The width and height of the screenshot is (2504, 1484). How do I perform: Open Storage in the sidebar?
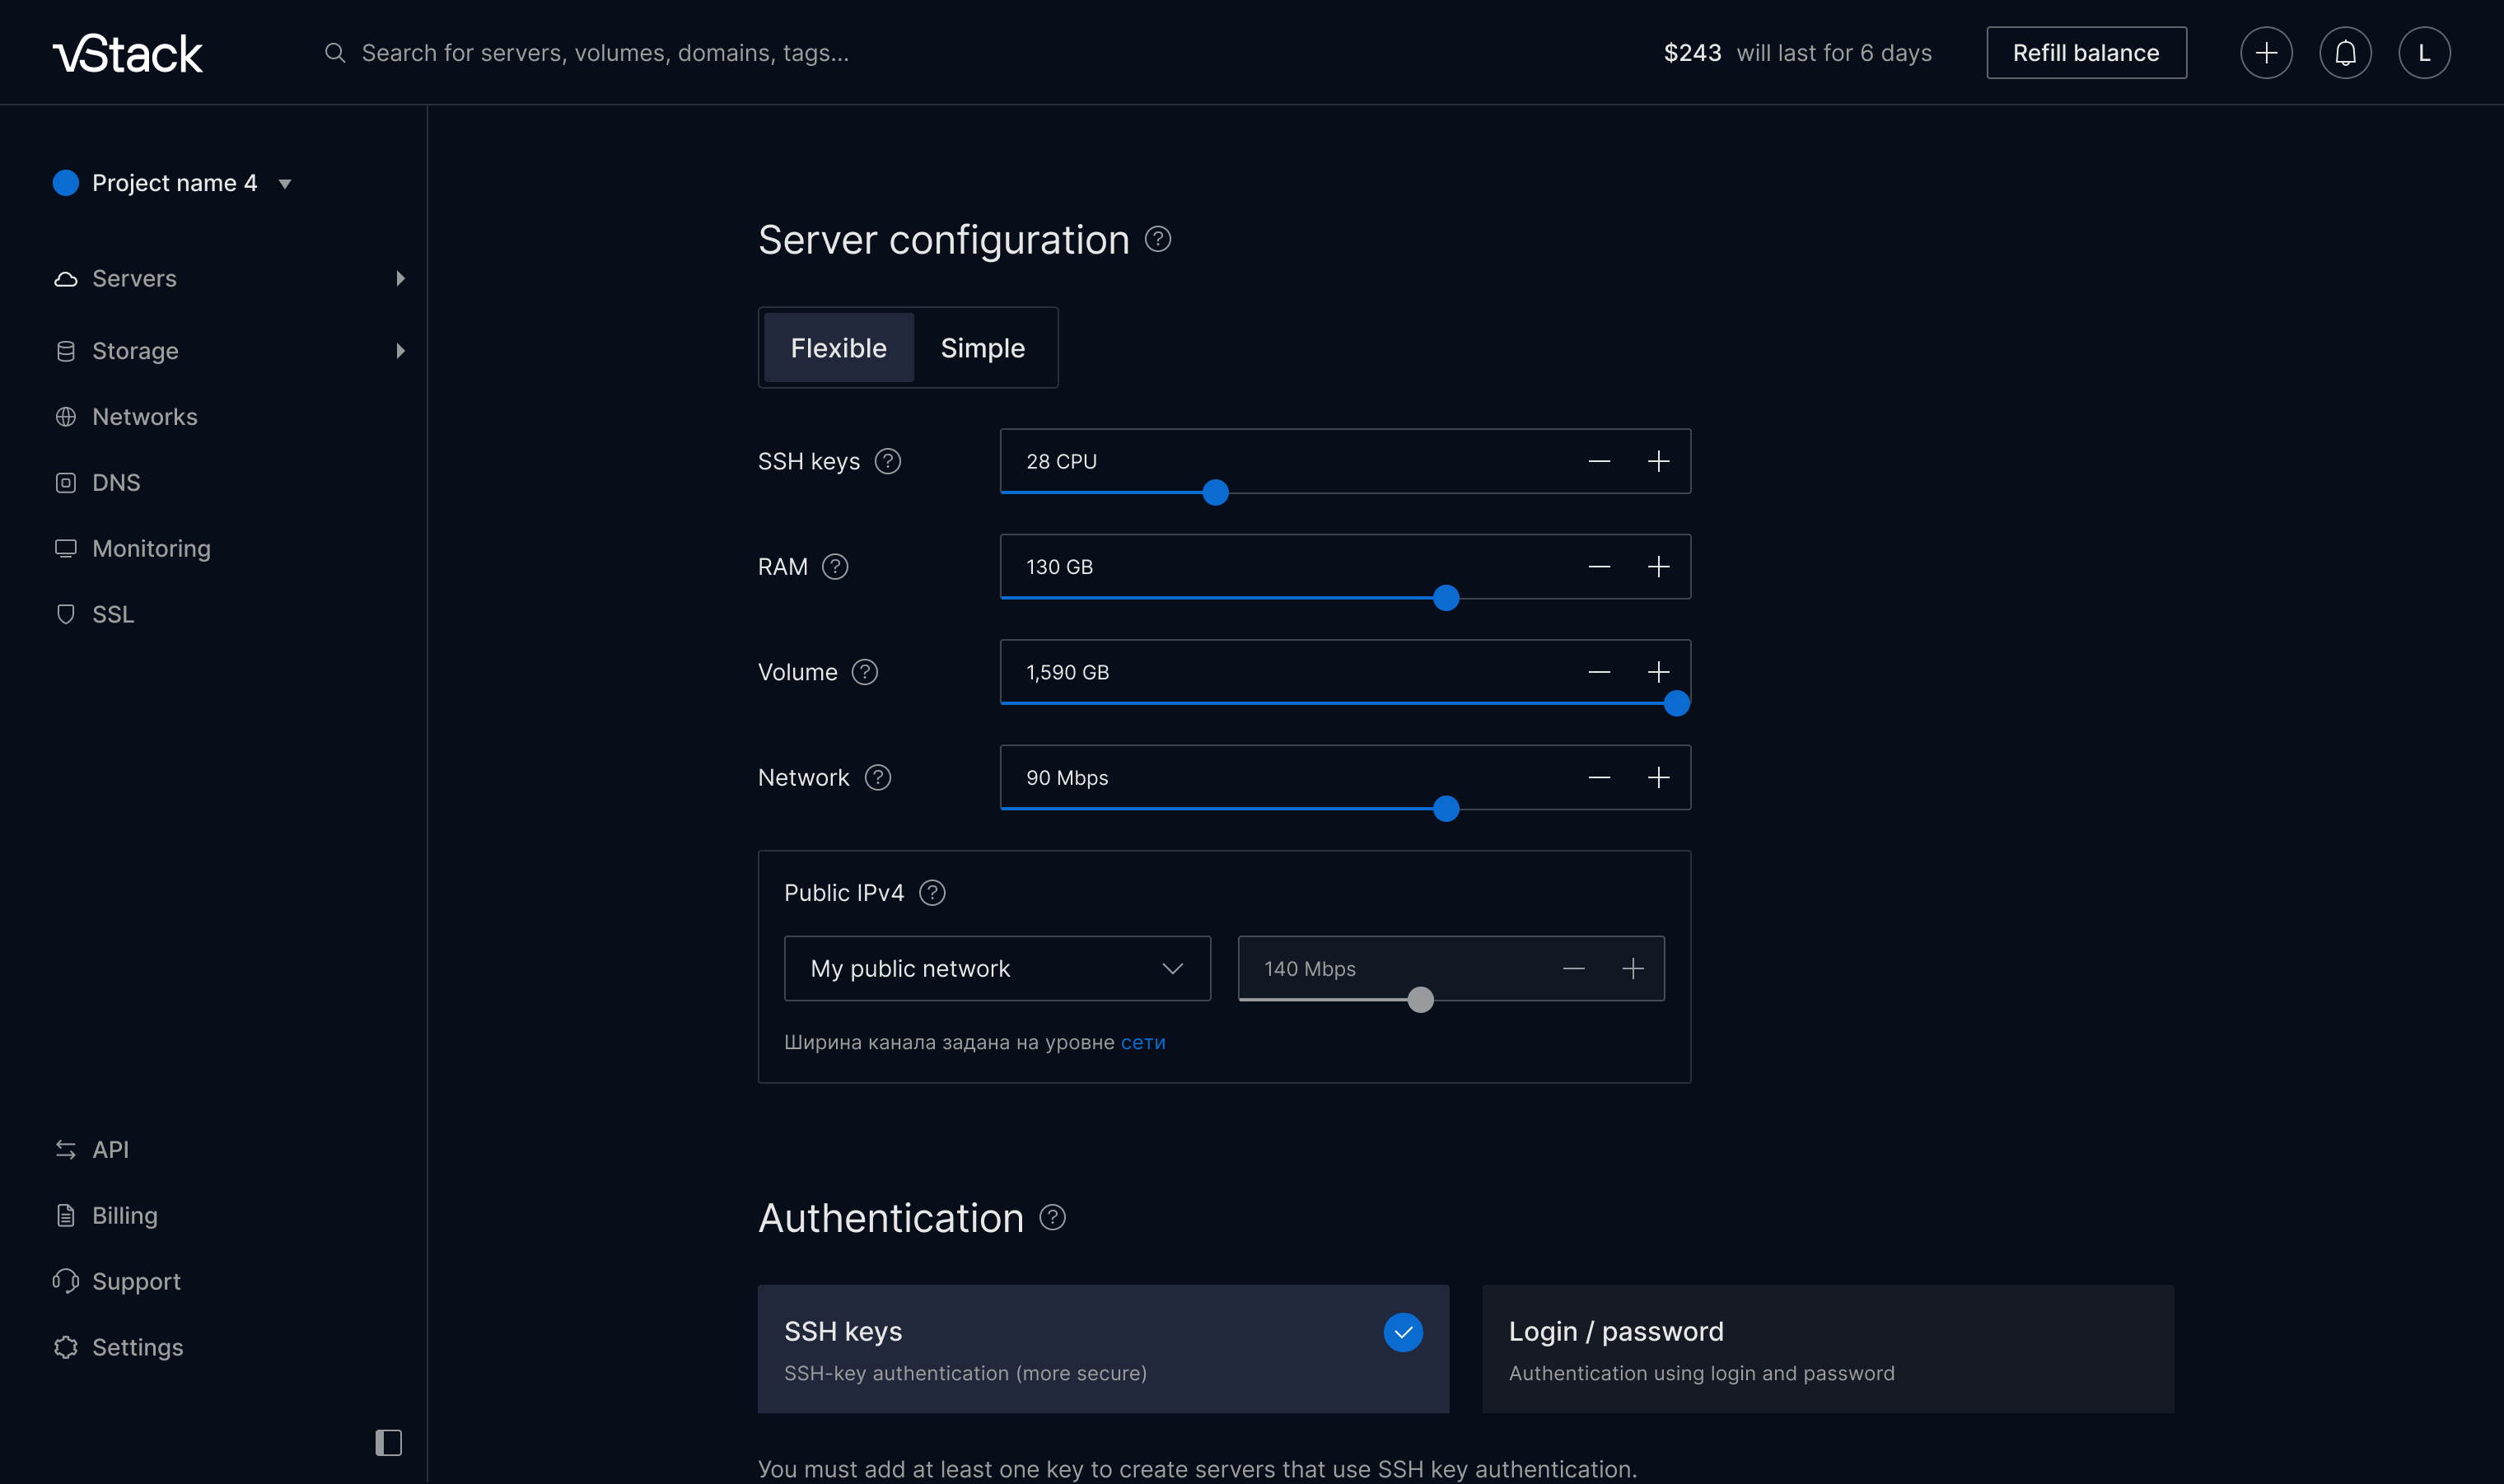[135, 351]
